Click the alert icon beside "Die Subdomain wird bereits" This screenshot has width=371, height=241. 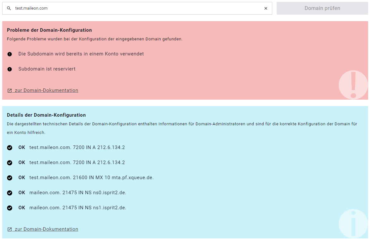[x=10, y=54]
